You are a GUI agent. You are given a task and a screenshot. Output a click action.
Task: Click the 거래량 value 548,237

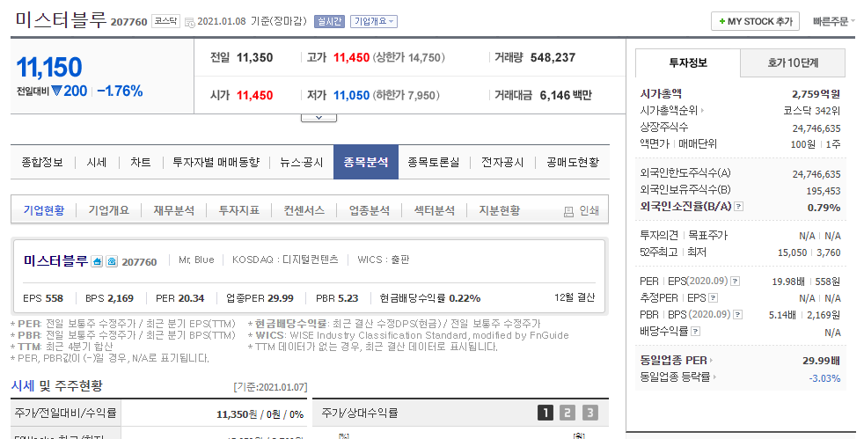pos(553,57)
